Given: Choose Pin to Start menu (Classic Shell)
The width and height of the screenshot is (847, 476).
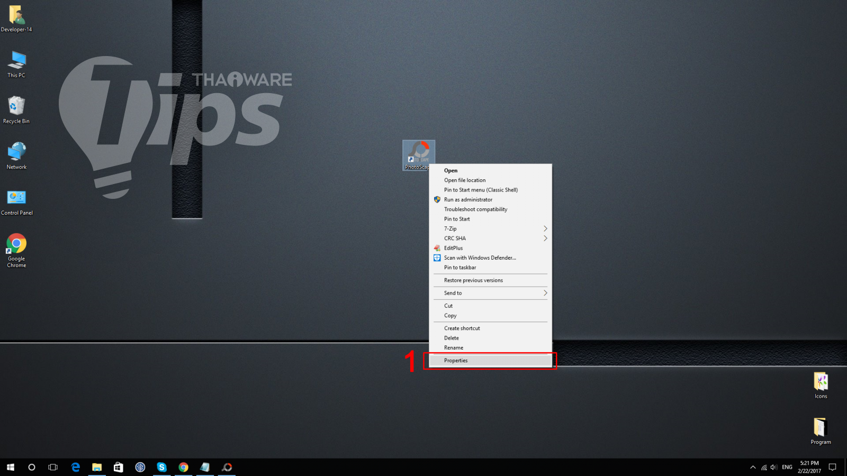Looking at the screenshot, I should click(490, 190).
